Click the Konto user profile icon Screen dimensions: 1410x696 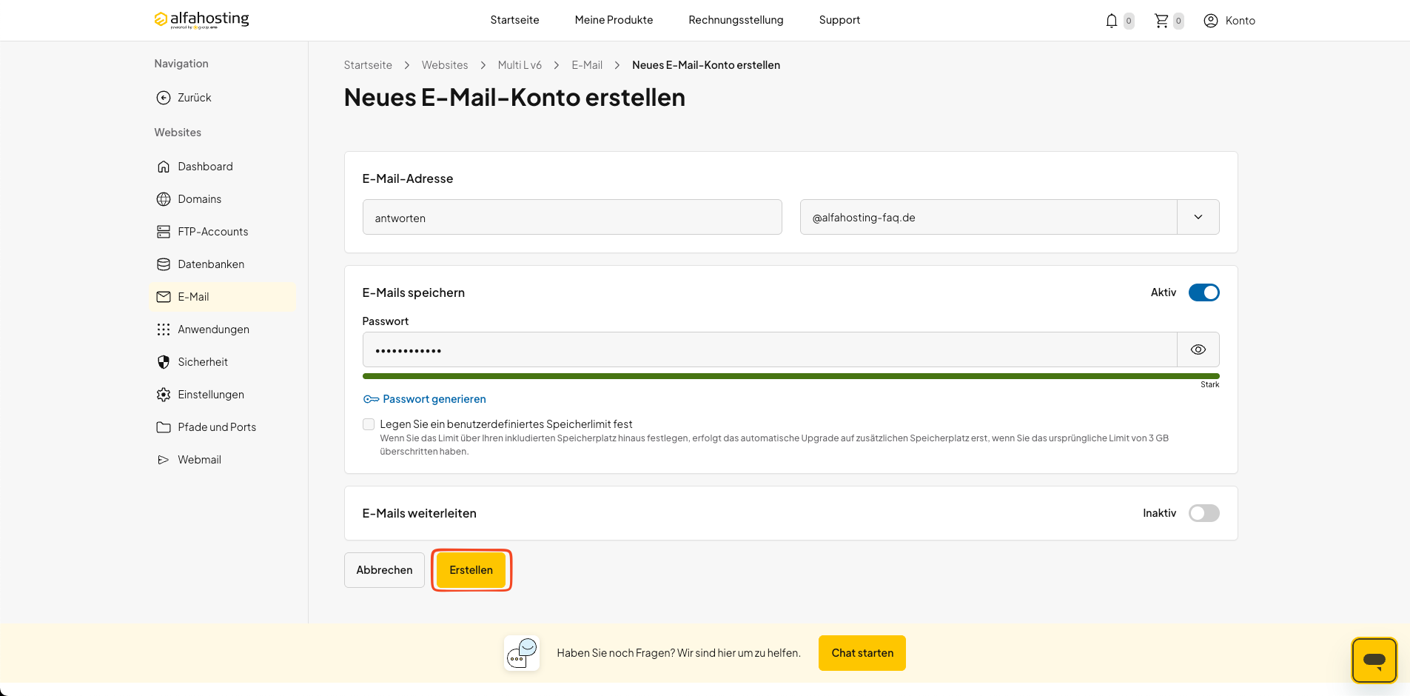(x=1211, y=21)
